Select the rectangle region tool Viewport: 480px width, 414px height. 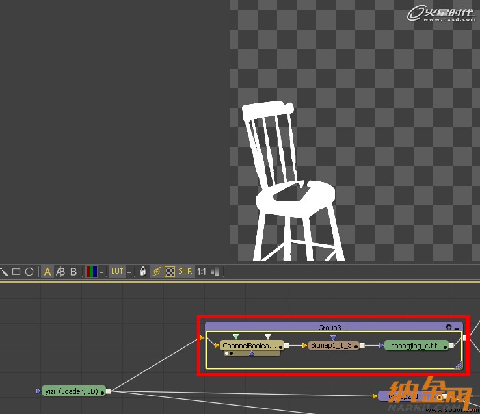pos(16,272)
